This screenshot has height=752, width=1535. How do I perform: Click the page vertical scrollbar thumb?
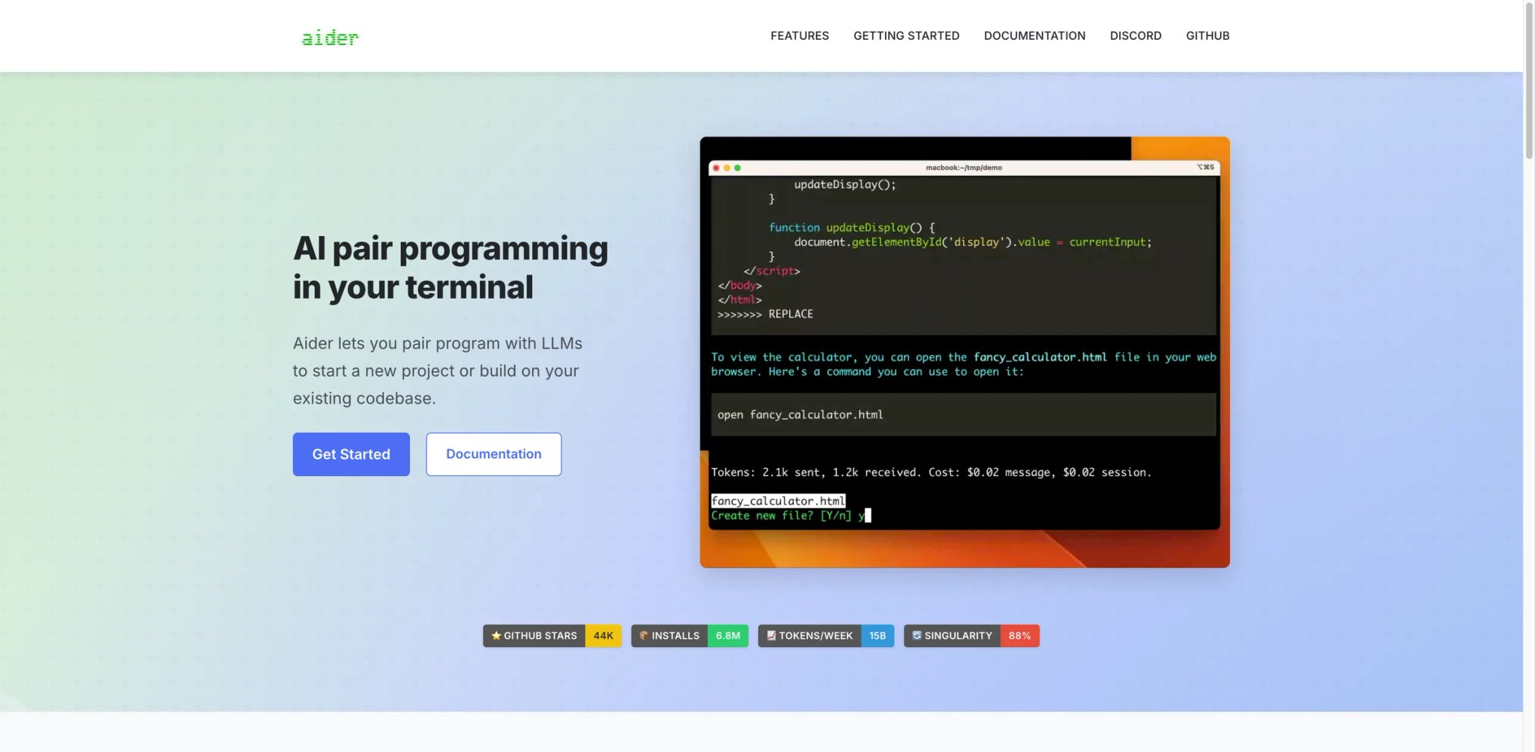[x=1529, y=79]
